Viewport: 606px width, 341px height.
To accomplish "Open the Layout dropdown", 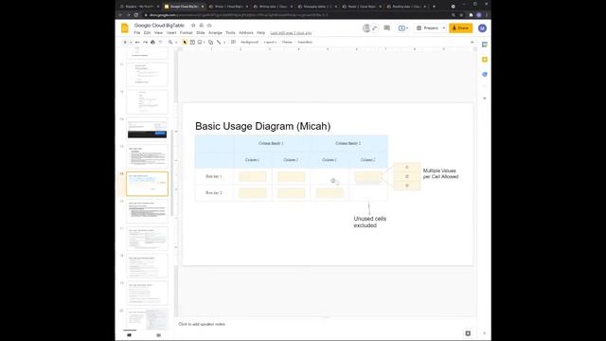I will 270,42.
